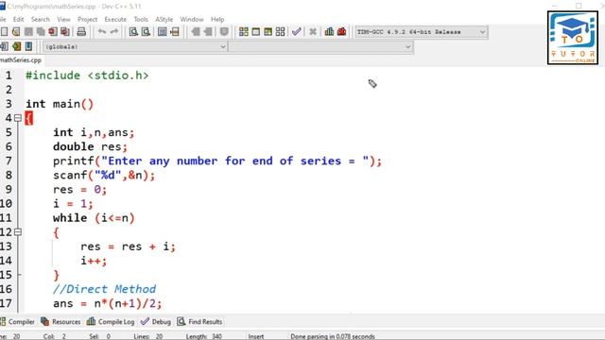The height and width of the screenshot is (340, 605).
Task: Click the printf 'Enter any number' line
Action: tap(217, 161)
